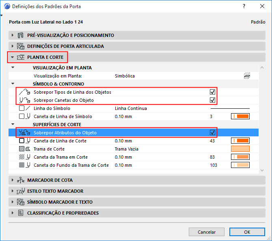This screenshot has height=241, width=272.
Task: Open pen color swatch for Caneta da Trama em Corte
Action: (240, 157)
